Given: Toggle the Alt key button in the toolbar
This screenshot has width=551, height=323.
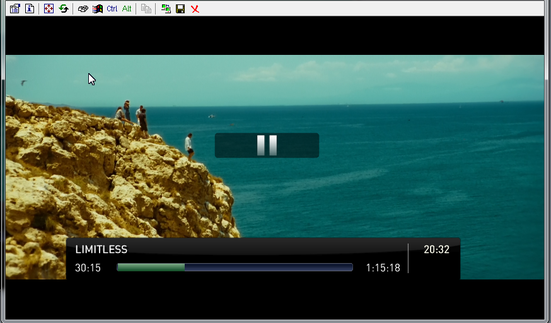Looking at the screenshot, I should coord(127,8).
